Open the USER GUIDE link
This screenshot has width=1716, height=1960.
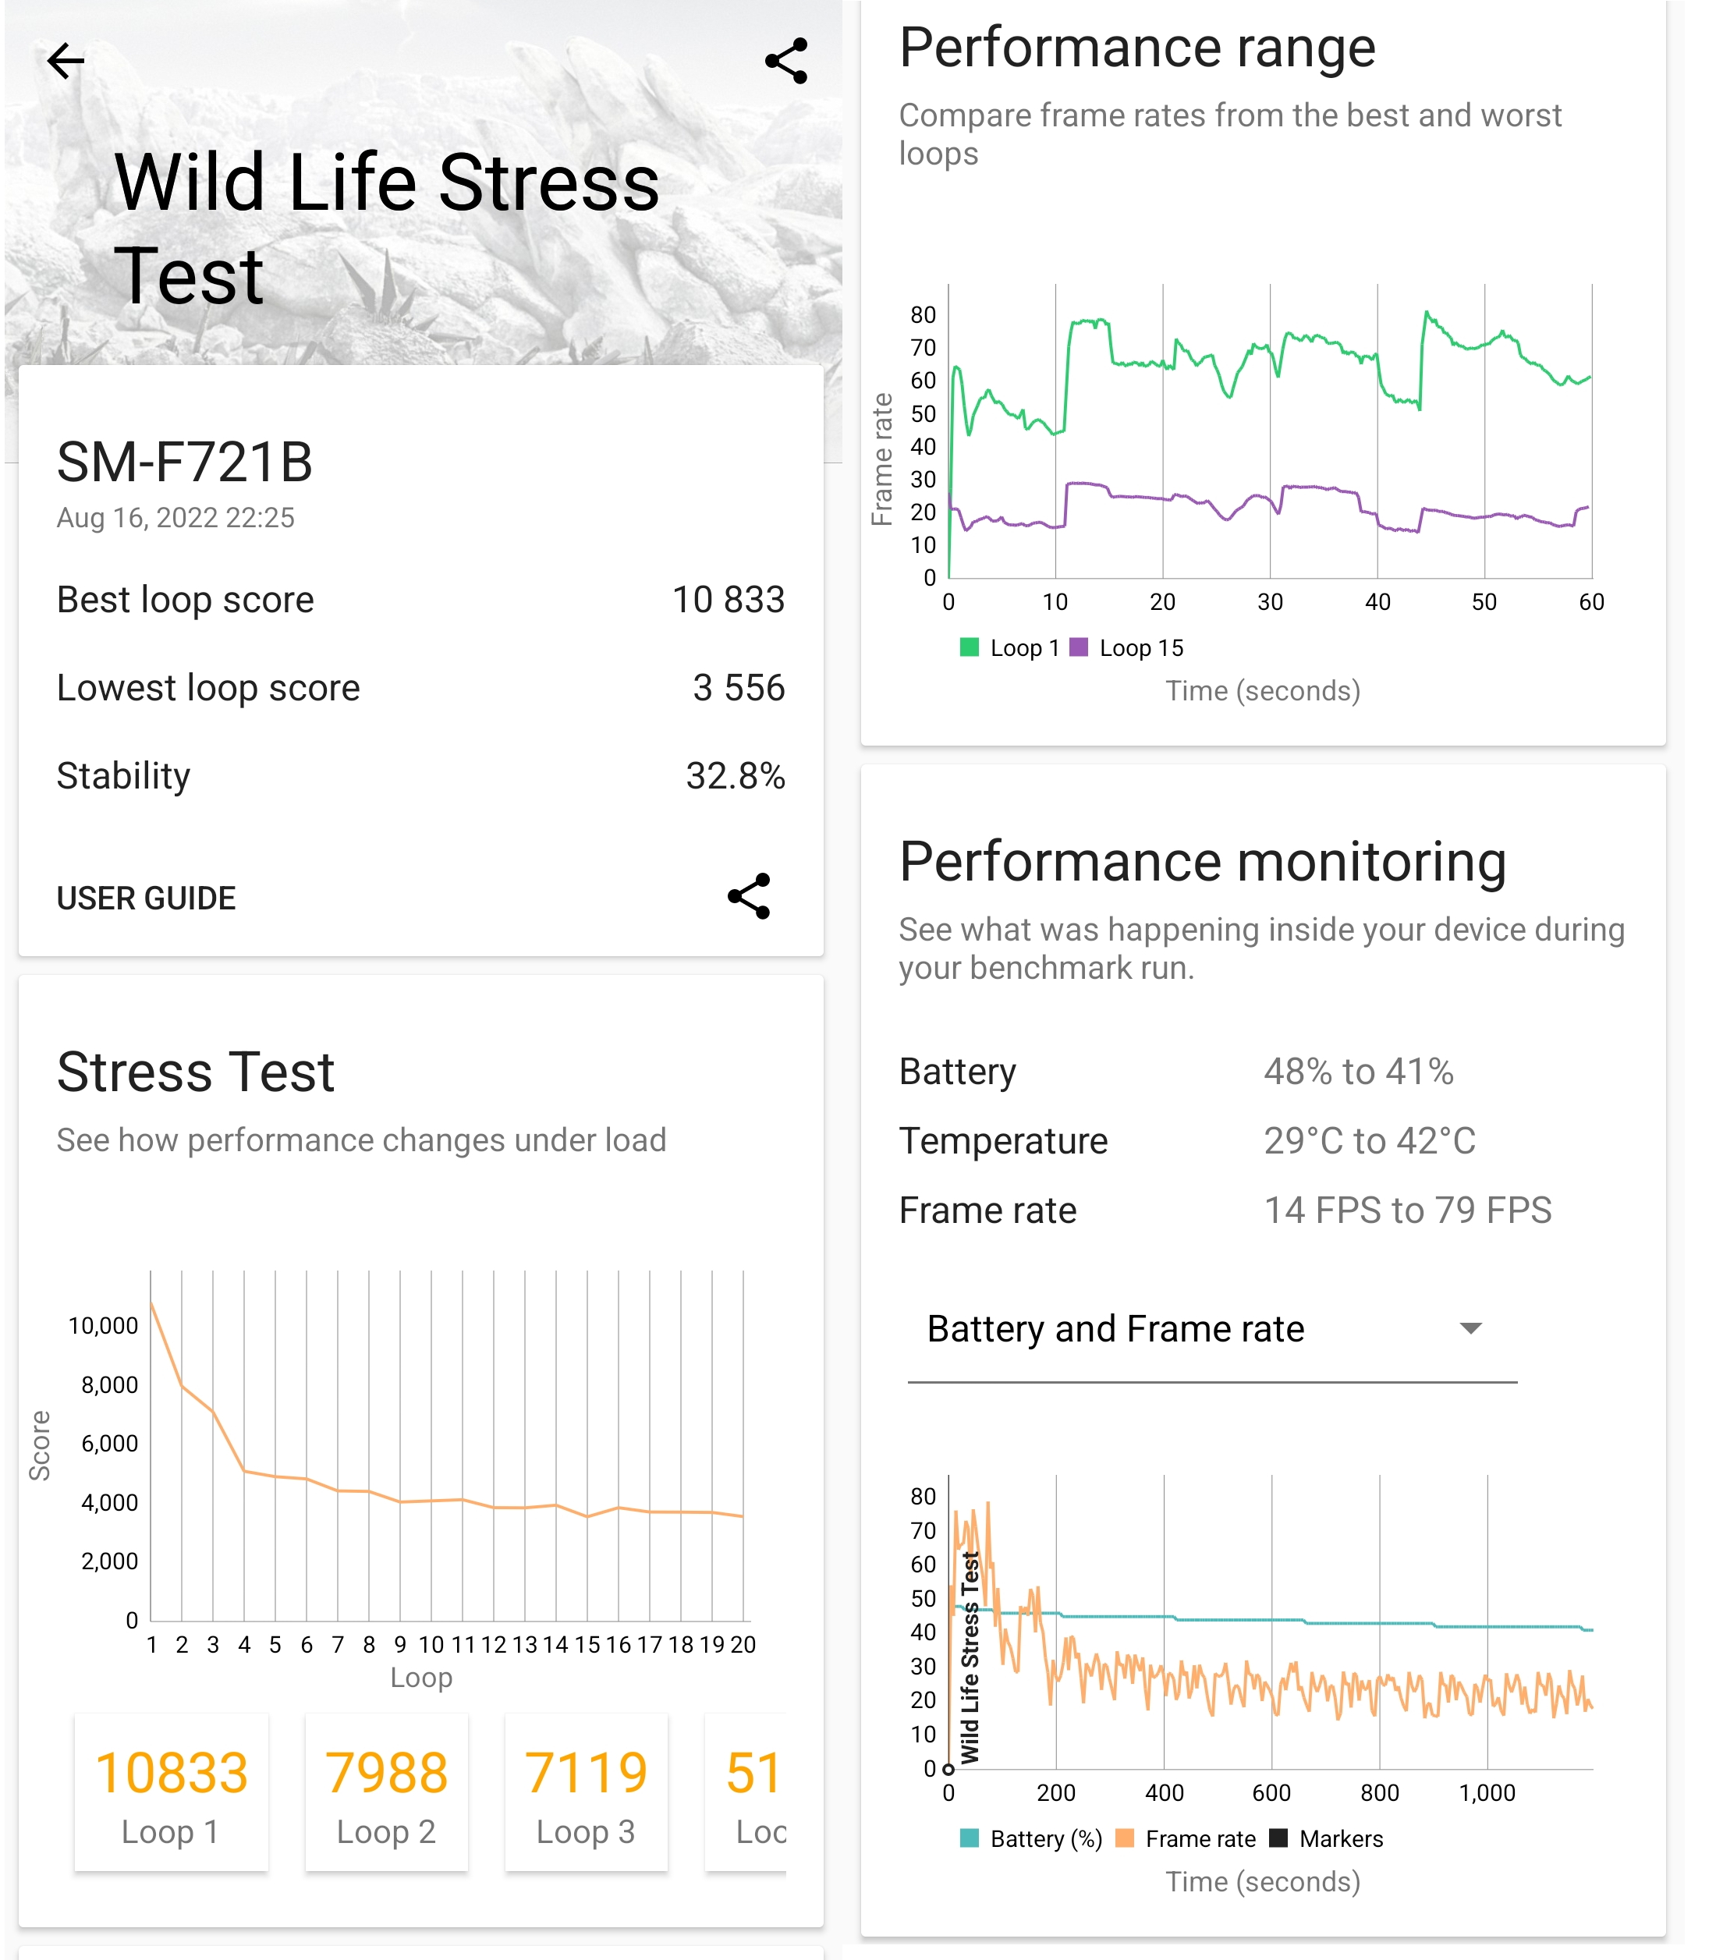(x=146, y=898)
